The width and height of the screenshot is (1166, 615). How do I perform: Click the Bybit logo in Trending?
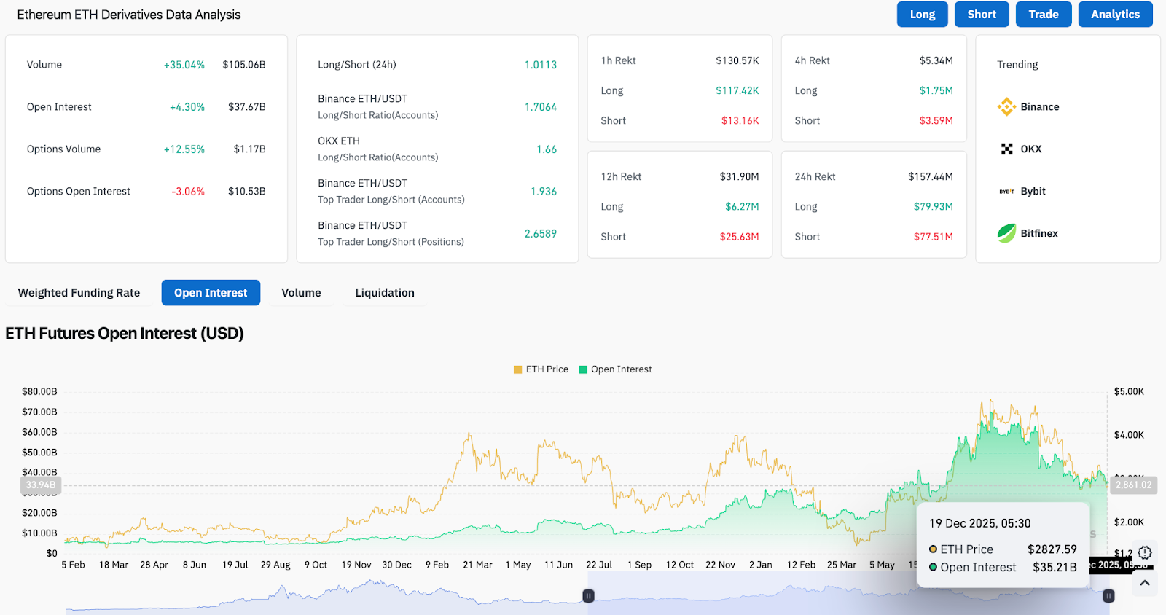tap(1006, 192)
